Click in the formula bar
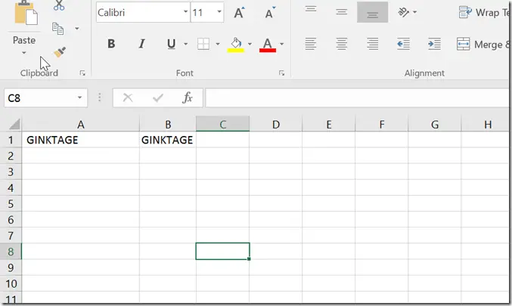Screen dimensions: 512x306 [x=357, y=97]
